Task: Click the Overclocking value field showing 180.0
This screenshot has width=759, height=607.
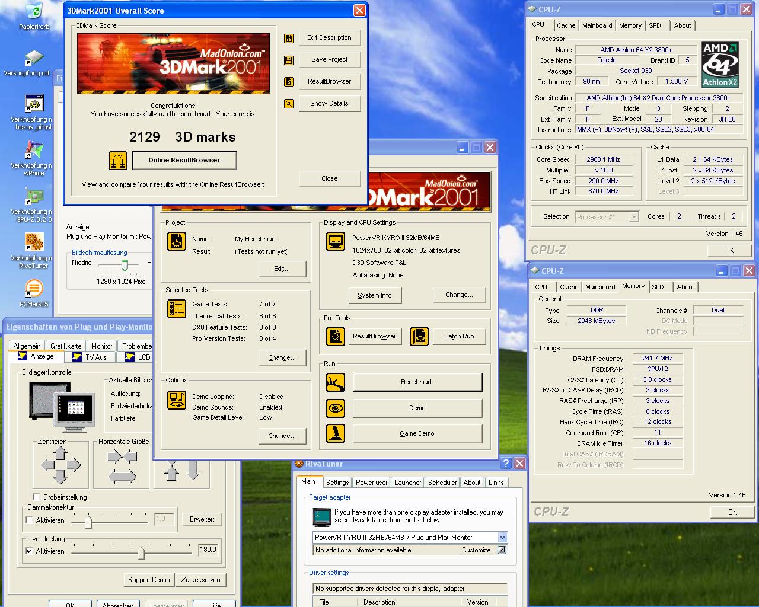Action: [208, 550]
